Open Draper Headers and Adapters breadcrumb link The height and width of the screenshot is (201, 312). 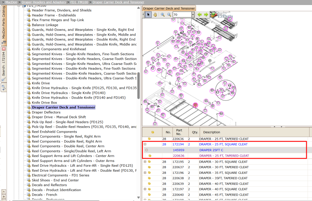(44, 2)
